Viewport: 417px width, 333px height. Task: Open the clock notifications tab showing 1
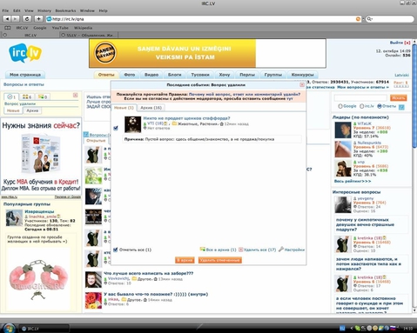(x=11, y=97)
